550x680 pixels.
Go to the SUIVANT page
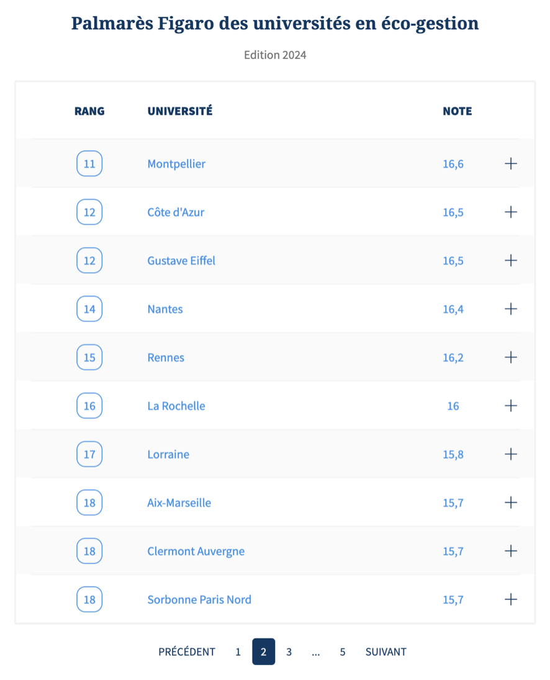(x=385, y=652)
